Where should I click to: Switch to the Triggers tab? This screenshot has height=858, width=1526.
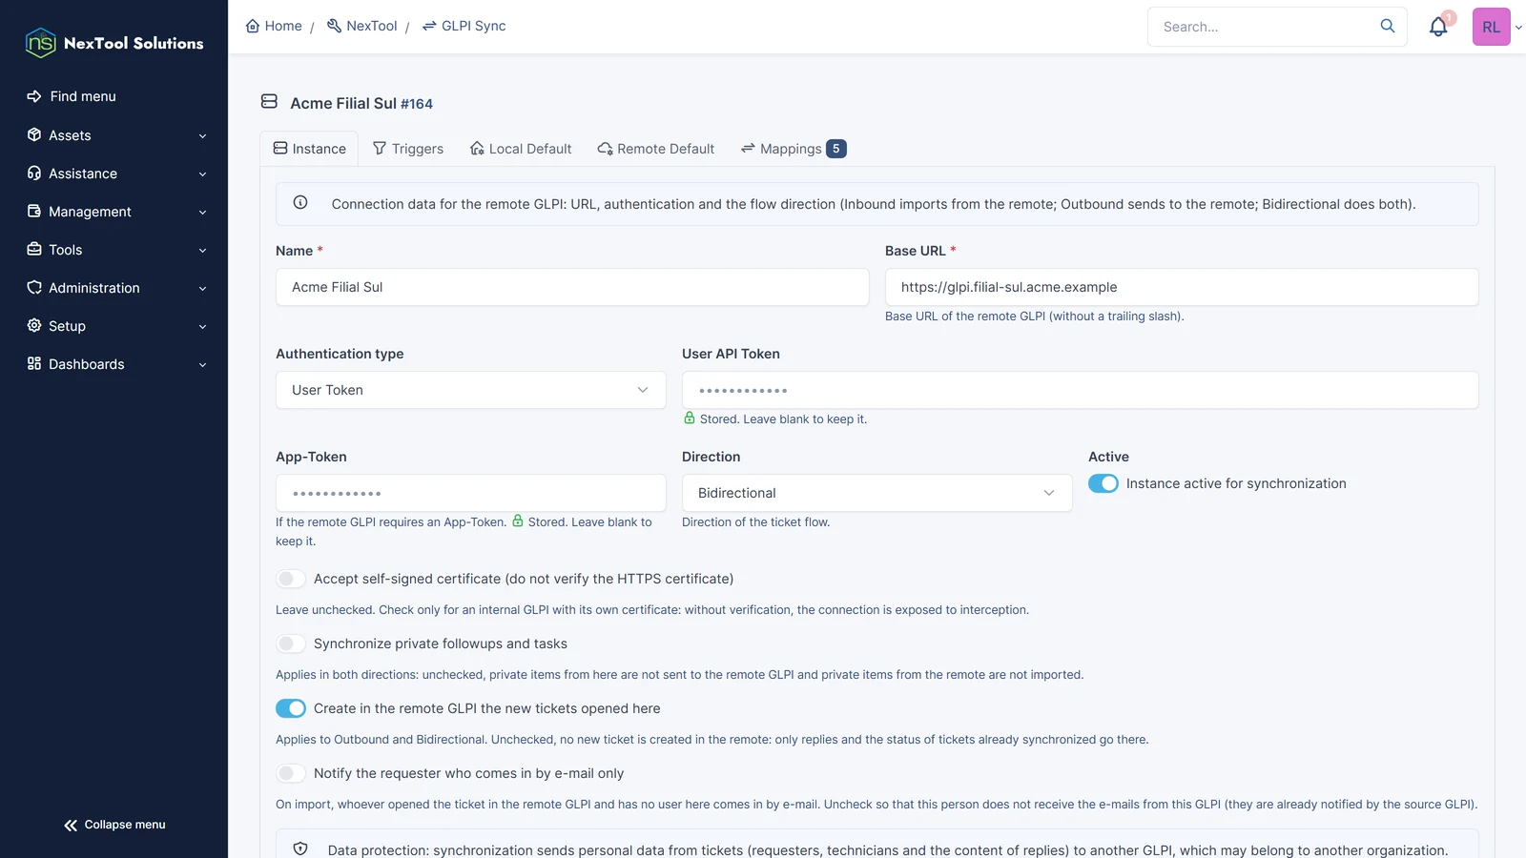(408, 149)
